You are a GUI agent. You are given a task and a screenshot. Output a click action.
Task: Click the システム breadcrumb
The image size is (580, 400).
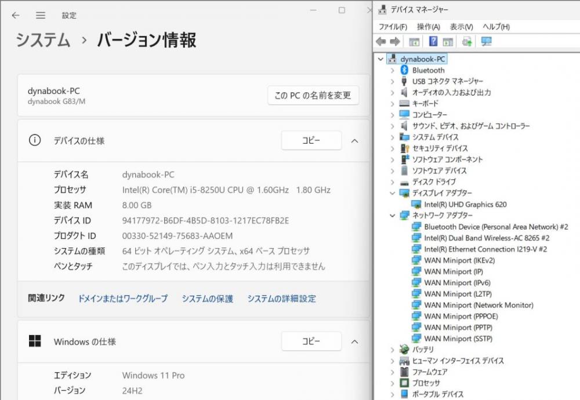coord(43,40)
